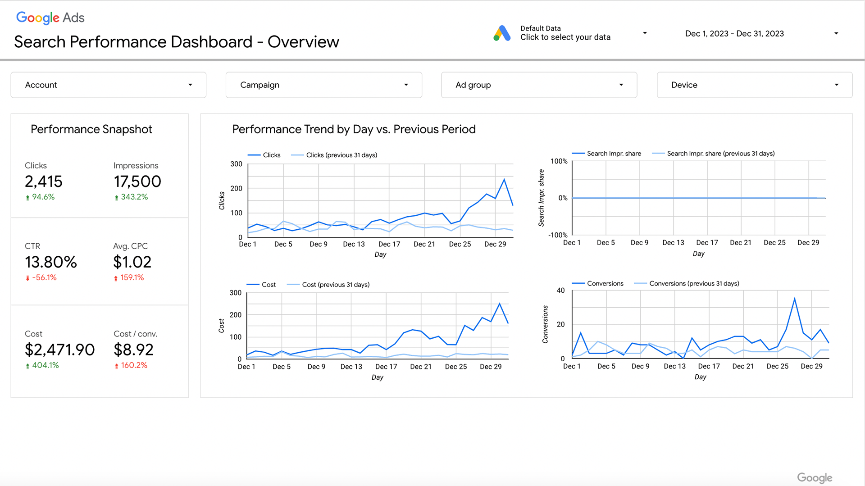Toggle the Cost (previous 31 days) legend series
This screenshot has width=865, height=486.
pyautogui.click(x=328, y=285)
